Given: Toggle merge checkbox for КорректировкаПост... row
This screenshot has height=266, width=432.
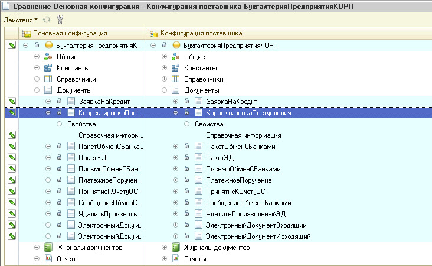Looking at the screenshot, I should (x=12, y=112).
